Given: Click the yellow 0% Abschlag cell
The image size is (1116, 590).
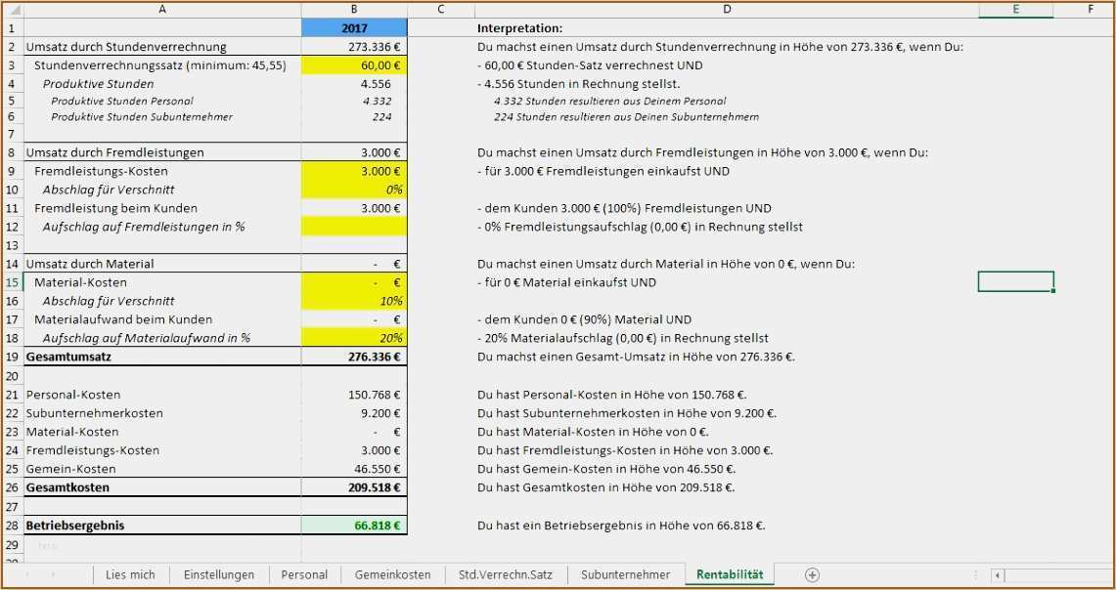Looking at the screenshot, I should (354, 190).
